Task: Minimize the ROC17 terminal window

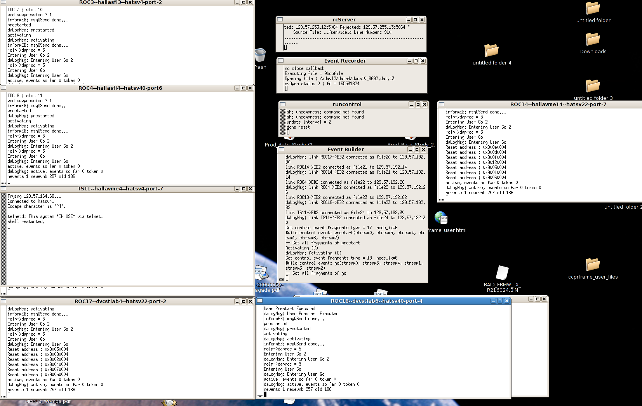Action: 237,301
